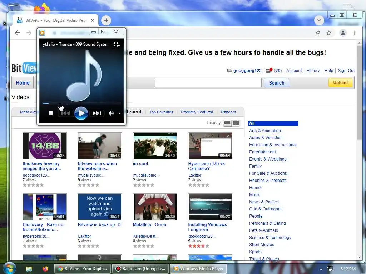Sign Out of BitView
The image size is (366, 274).
point(346,71)
